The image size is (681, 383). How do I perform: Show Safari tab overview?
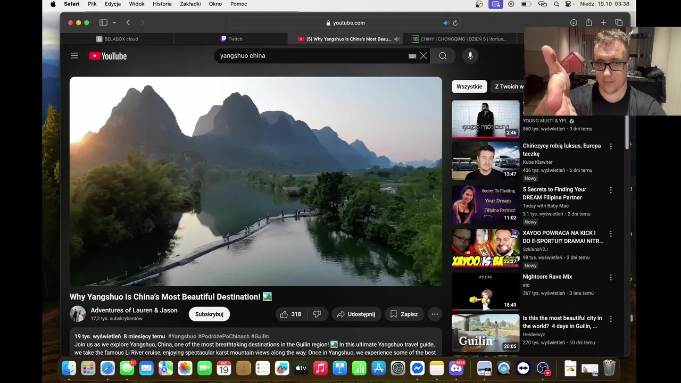[619, 22]
